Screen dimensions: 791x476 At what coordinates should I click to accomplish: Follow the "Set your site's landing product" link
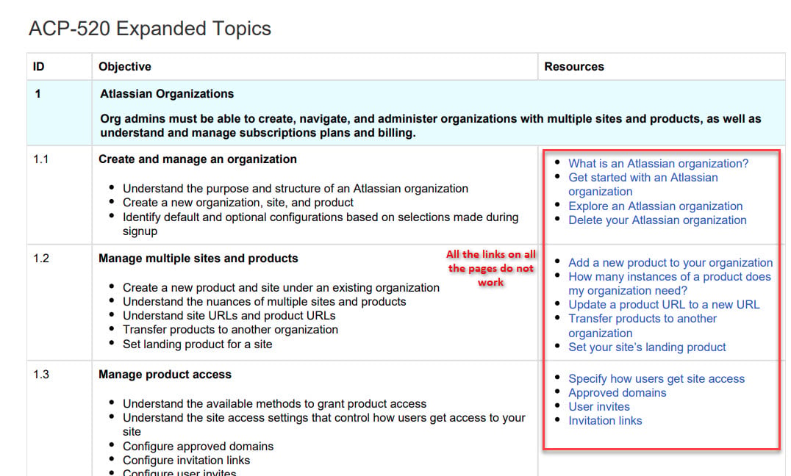[x=647, y=347]
